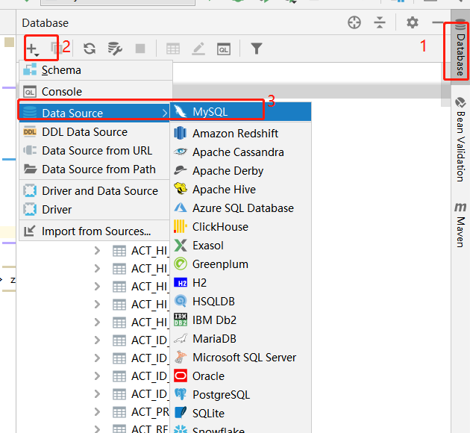
Task: Click the Edit Source pencil icon
Action: (x=198, y=49)
